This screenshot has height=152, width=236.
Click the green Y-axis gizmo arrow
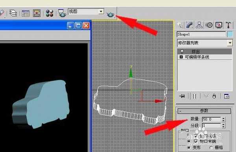click(x=131, y=72)
